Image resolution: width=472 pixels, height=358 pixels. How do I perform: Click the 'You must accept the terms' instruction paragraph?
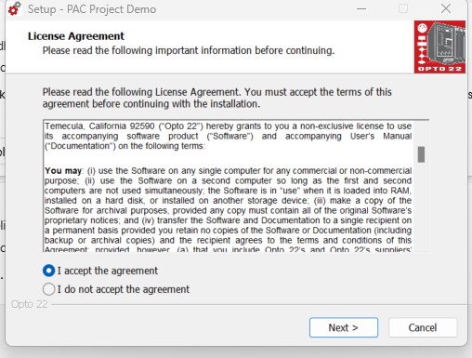click(216, 98)
